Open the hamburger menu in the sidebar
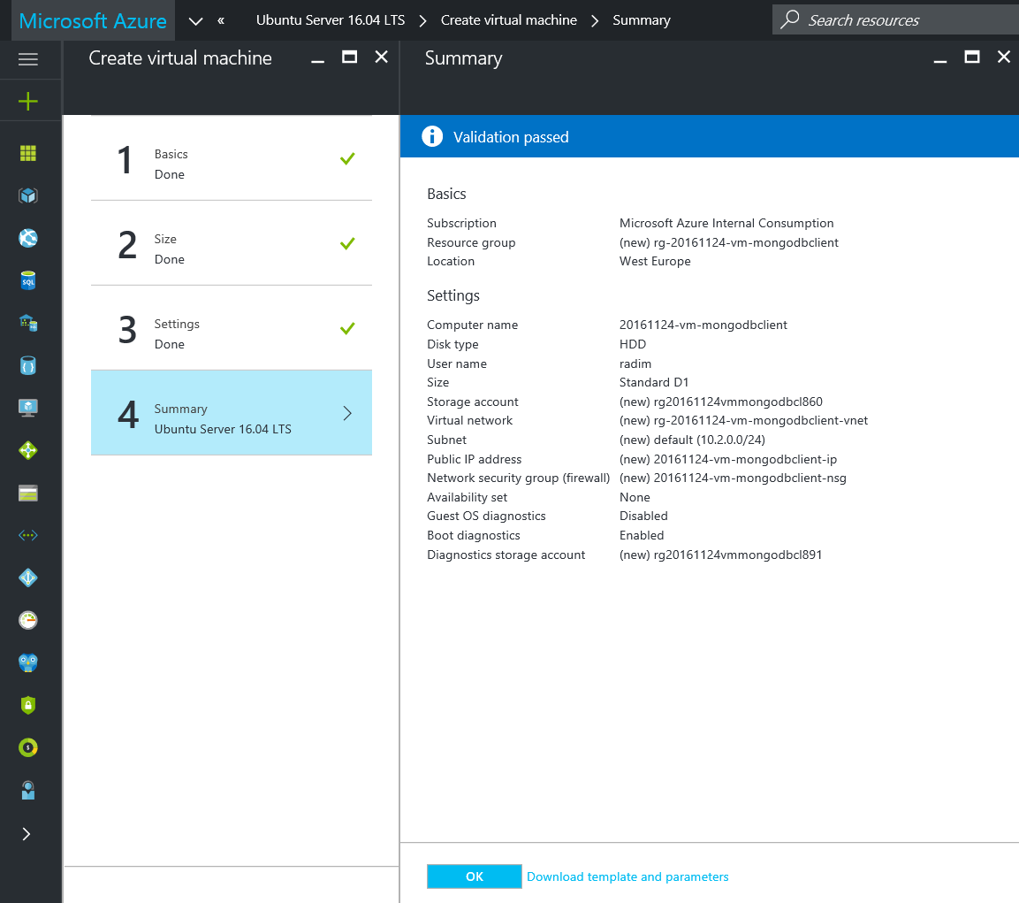The image size is (1019, 903). pyautogui.click(x=28, y=60)
